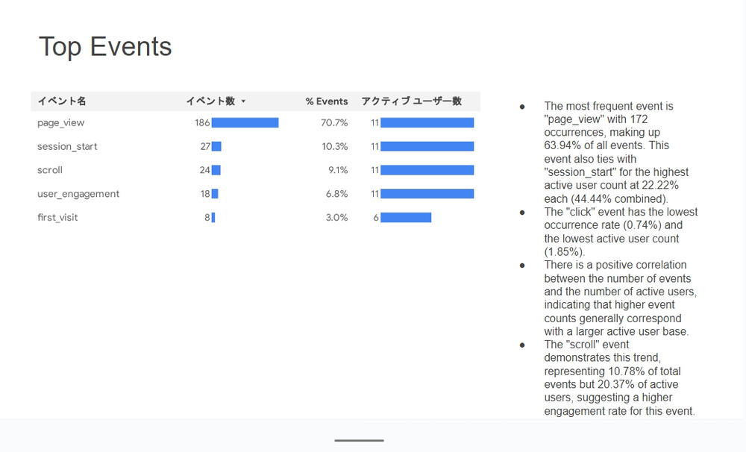Select the session_start row label
This screenshot has height=452, width=746.
67,146
